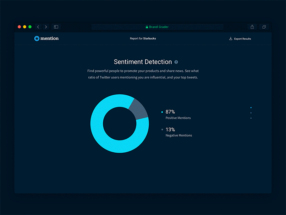The height and width of the screenshot is (215, 286).
Task: Click the Mention star logo
Action: pyautogui.click(x=37, y=38)
